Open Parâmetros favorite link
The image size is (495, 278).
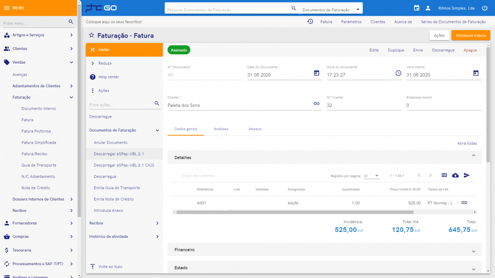point(352,22)
